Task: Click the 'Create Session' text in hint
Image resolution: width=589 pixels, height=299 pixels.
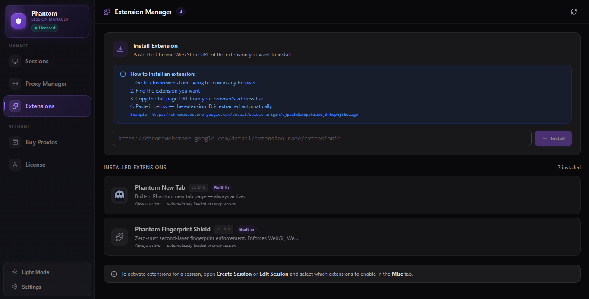Action: [234, 274]
